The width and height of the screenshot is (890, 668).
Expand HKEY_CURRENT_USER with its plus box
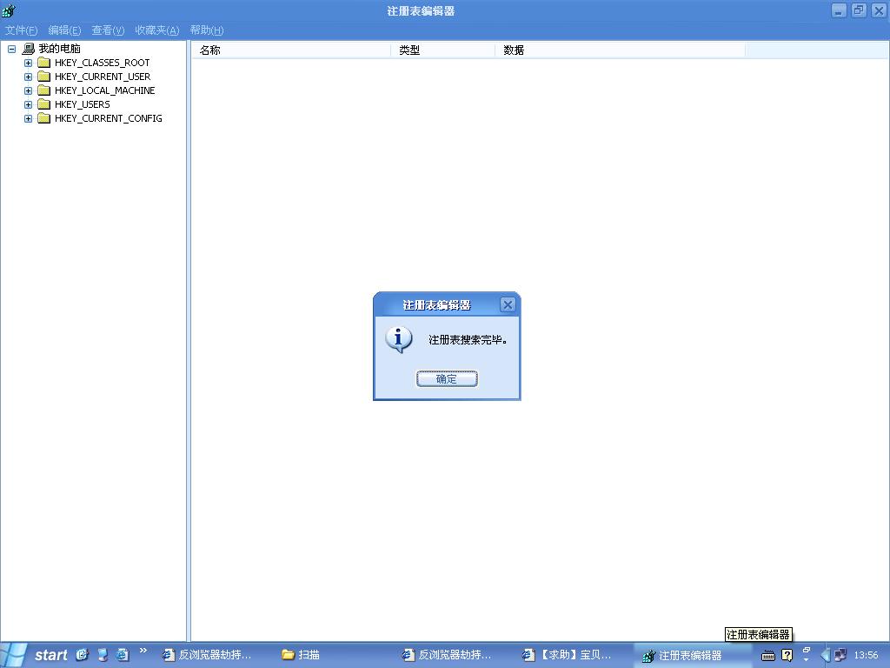(x=28, y=77)
